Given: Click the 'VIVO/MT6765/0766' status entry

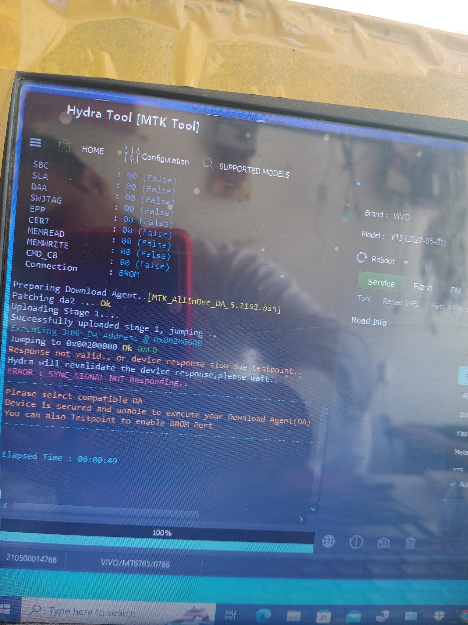Looking at the screenshot, I should point(135,563).
